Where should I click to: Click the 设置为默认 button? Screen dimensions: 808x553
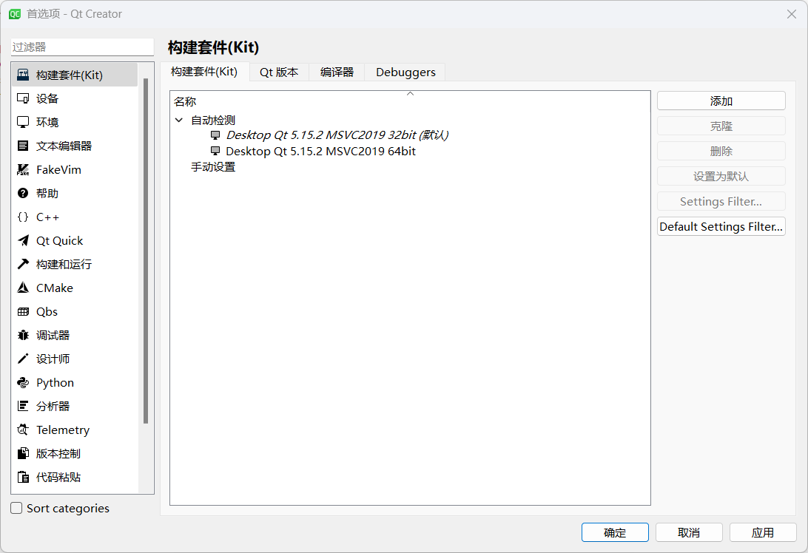pyautogui.click(x=721, y=176)
